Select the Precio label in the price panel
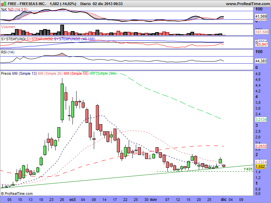The width and height of the screenshot is (271, 203). (6, 73)
